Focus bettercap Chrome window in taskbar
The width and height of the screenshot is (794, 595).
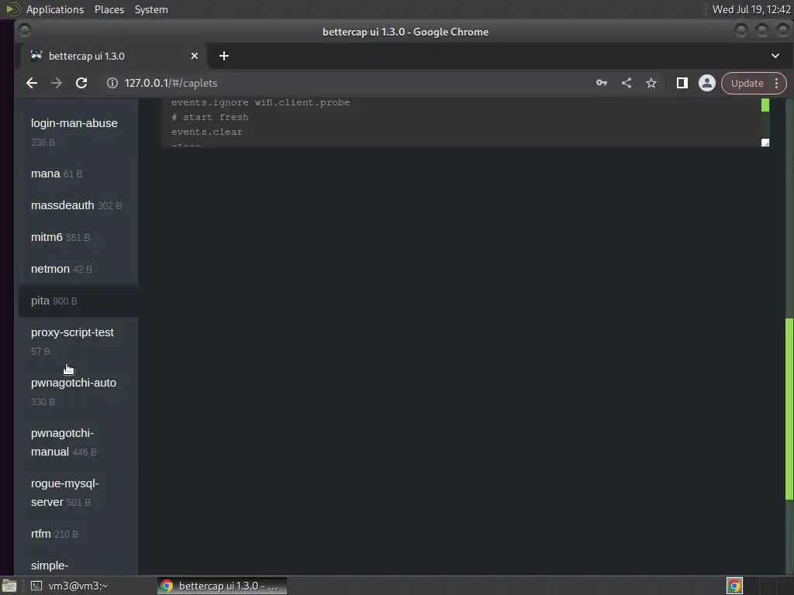pyautogui.click(x=222, y=586)
